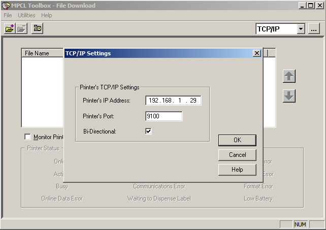Click the grayed open folder toolbar icon
The height and width of the screenshot is (230, 326).
click(x=22, y=28)
